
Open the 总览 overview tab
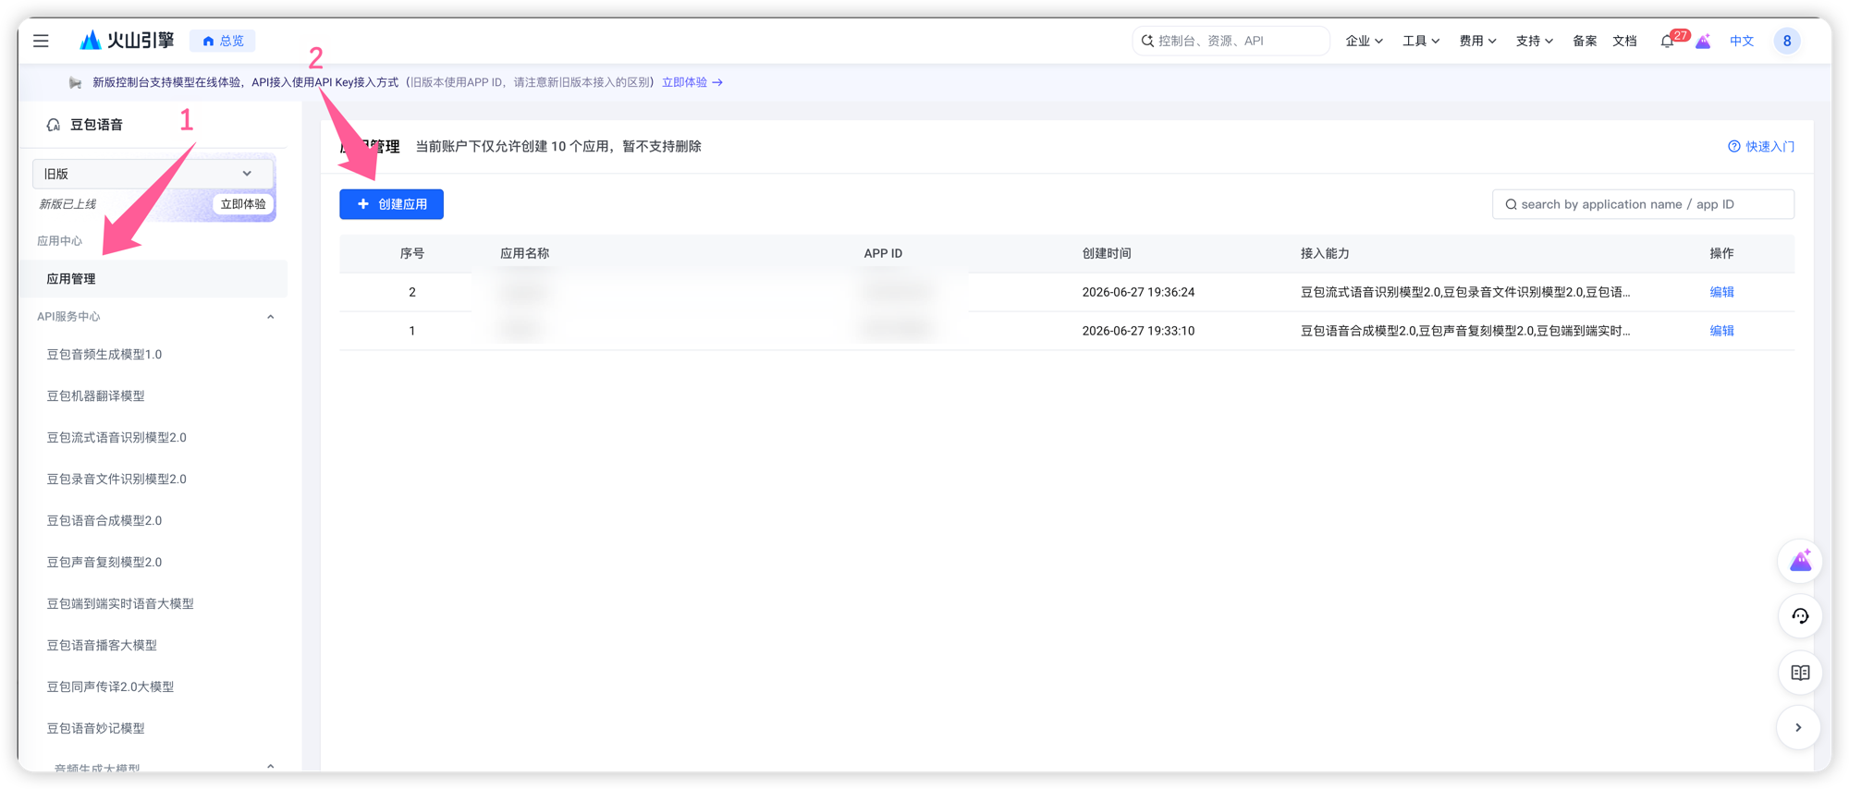tap(223, 41)
